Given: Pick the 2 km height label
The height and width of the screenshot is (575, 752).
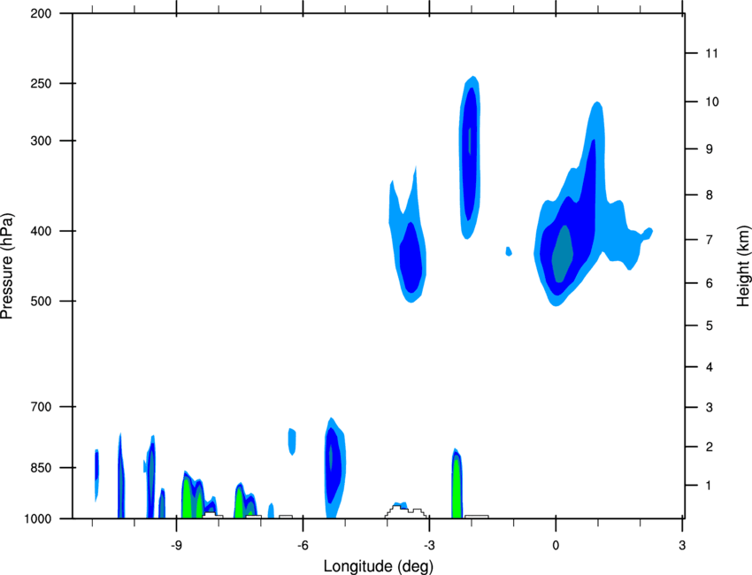Looking at the screenshot, I should tap(709, 447).
